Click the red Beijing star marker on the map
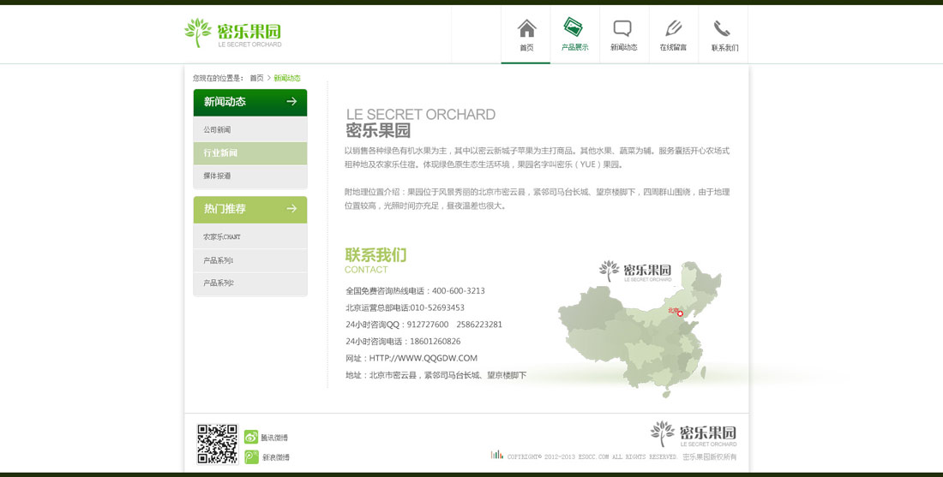This screenshot has width=943, height=477. tap(680, 313)
